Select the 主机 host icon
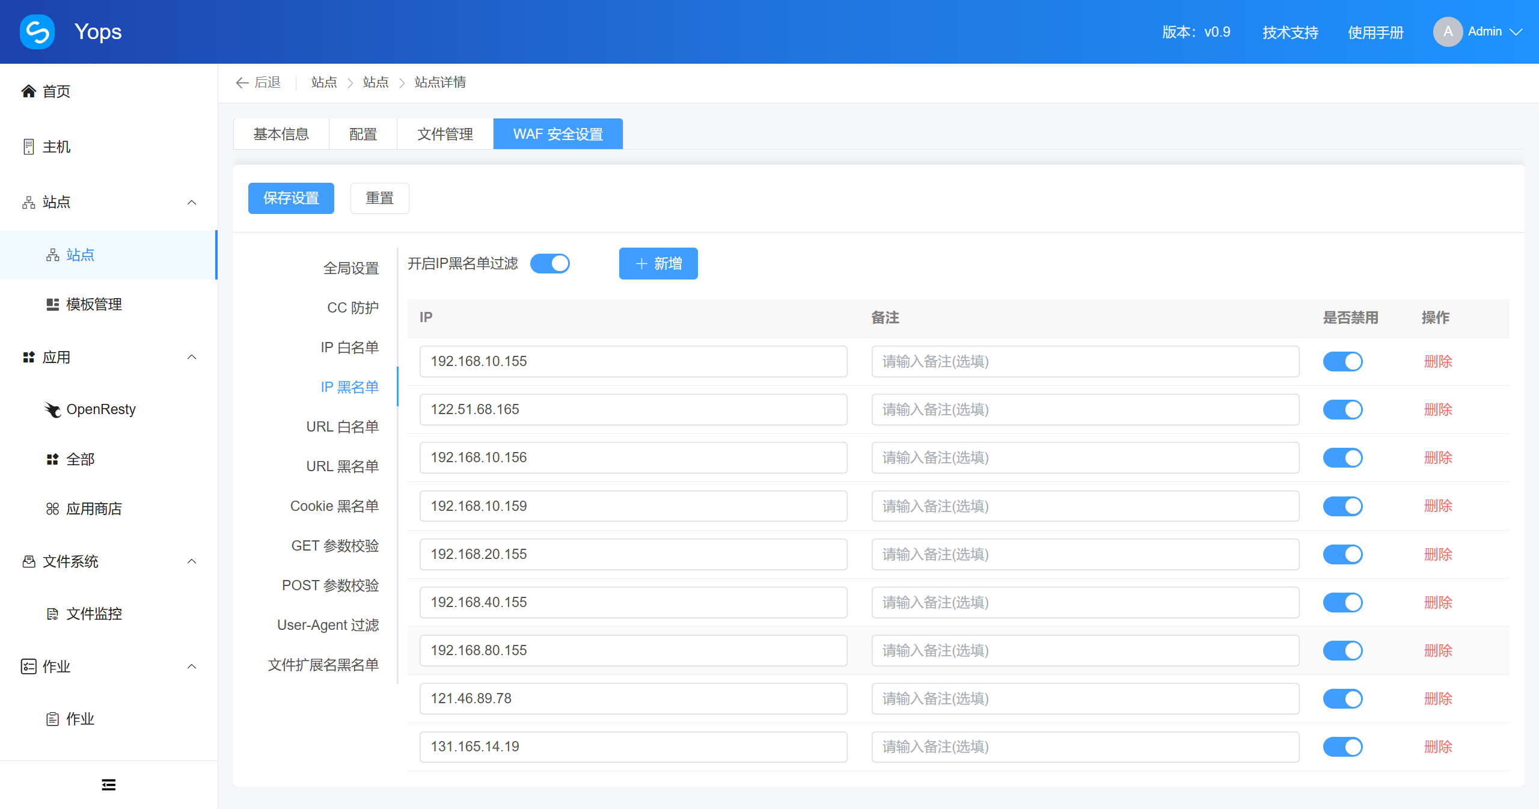 point(28,147)
